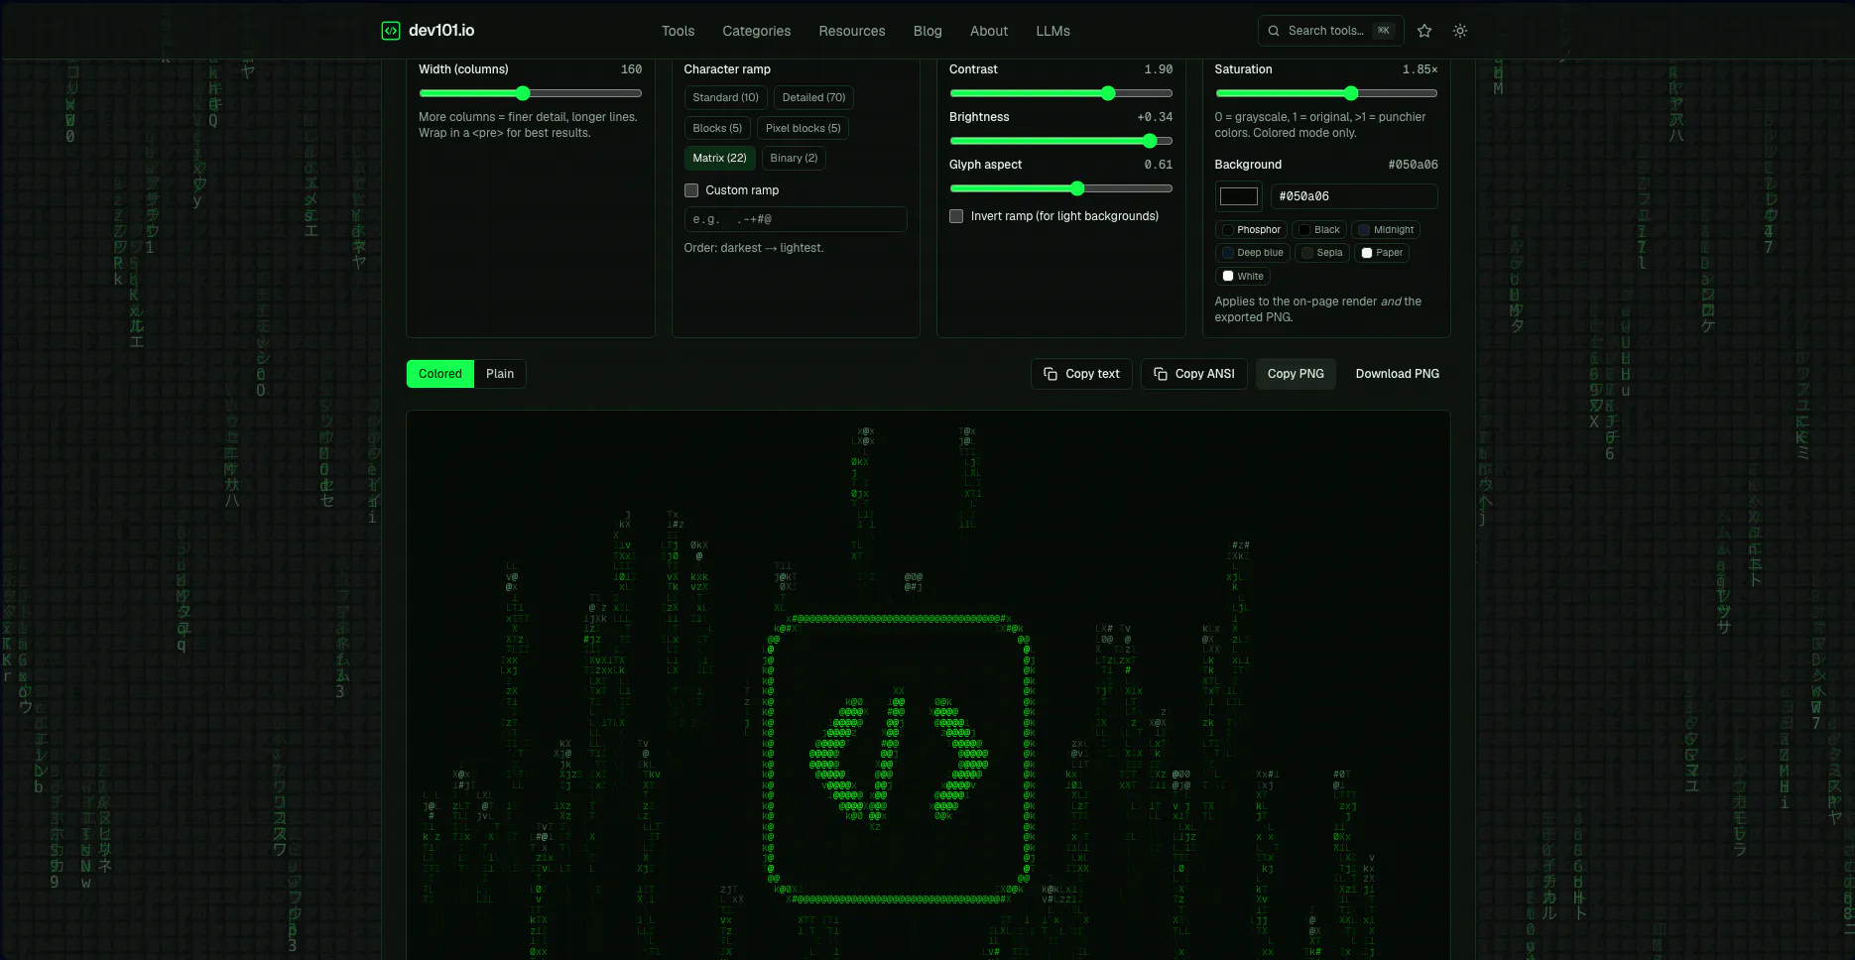Choose the Deep blue background preset
The width and height of the screenshot is (1855, 960).
(x=1253, y=253)
